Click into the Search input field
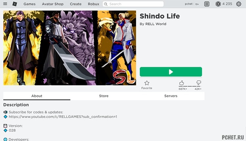The width and height of the screenshot is (246, 141). point(133,4)
